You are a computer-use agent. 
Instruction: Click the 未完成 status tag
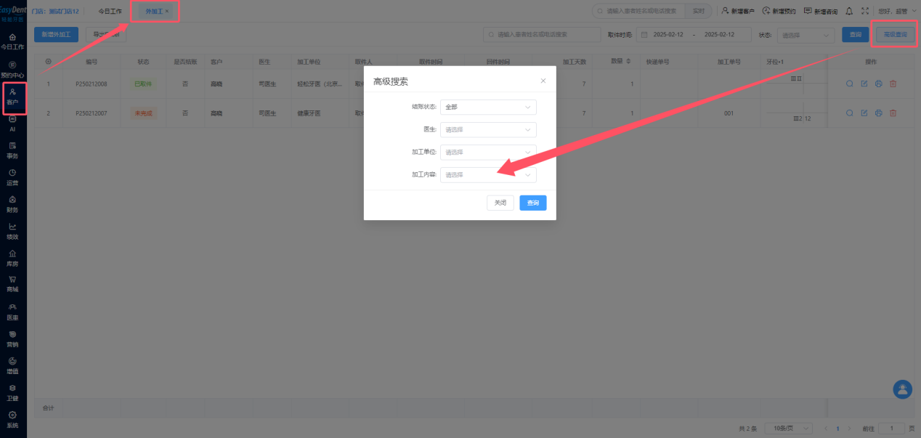(x=143, y=113)
